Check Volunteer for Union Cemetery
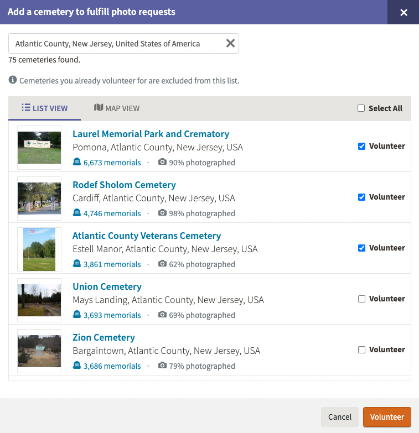 (x=361, y=299)
